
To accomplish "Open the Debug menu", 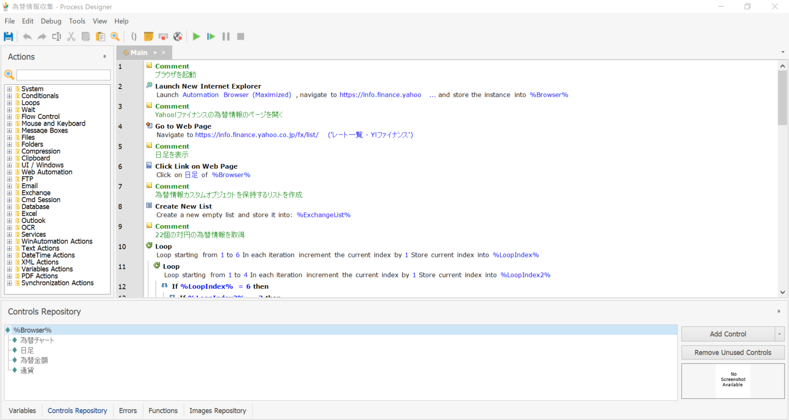I will [51, 21].
